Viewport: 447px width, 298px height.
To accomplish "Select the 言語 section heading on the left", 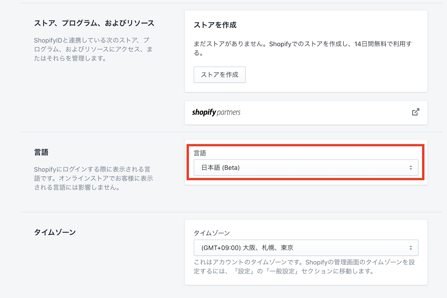I will (x=41, y=152).
